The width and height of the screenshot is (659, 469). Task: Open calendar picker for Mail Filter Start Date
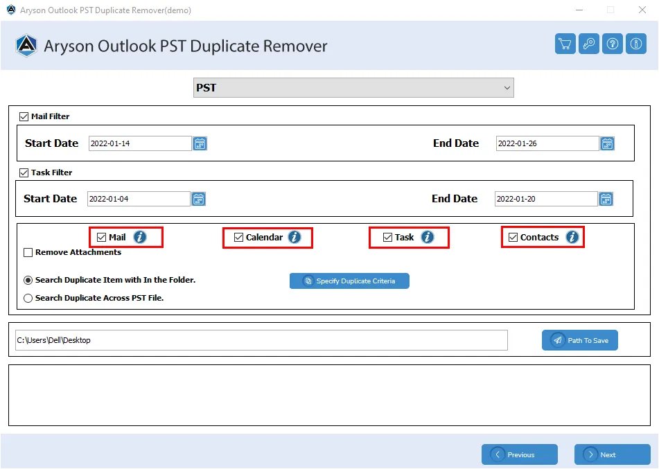point(200,143)
